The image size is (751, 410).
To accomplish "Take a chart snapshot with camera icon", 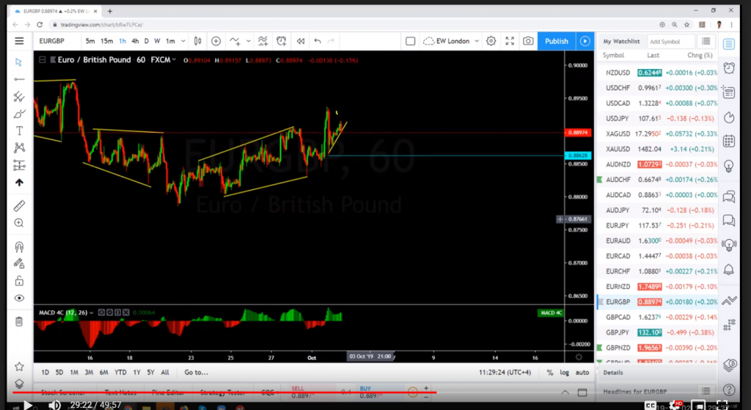I will coord(528,41).
